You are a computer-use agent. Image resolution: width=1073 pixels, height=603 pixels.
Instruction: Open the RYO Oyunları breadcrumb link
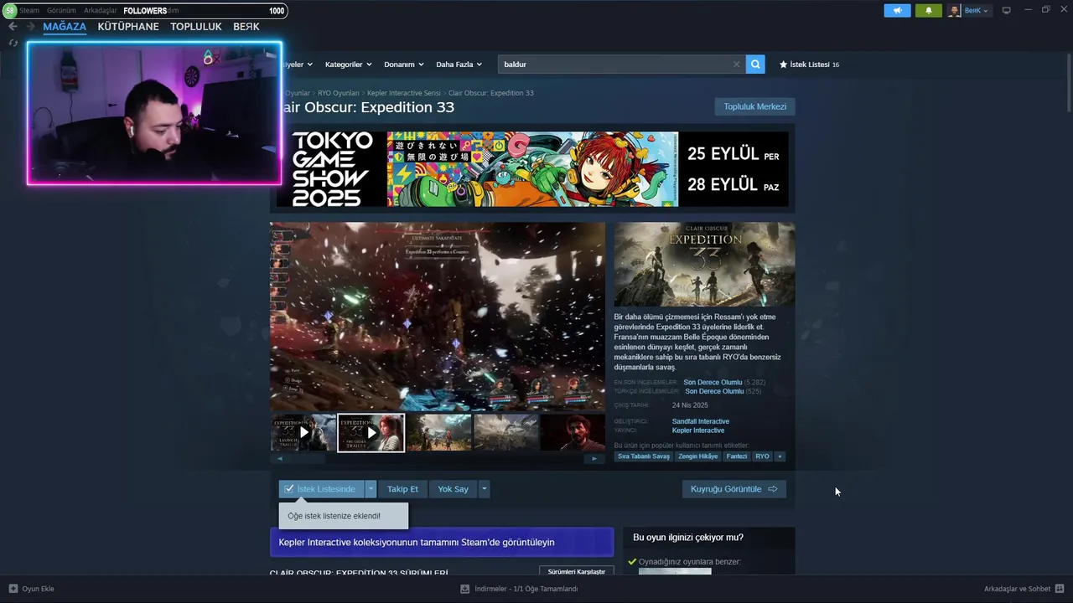[x=338, y=93]
